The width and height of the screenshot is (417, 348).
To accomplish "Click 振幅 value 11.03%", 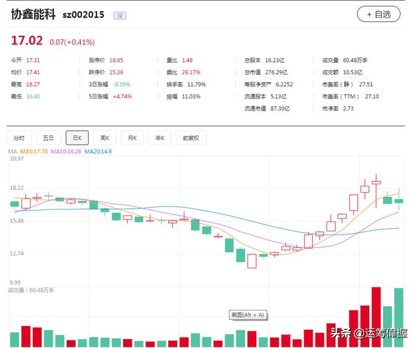I will pyautogui.click(x=191, y=96).
